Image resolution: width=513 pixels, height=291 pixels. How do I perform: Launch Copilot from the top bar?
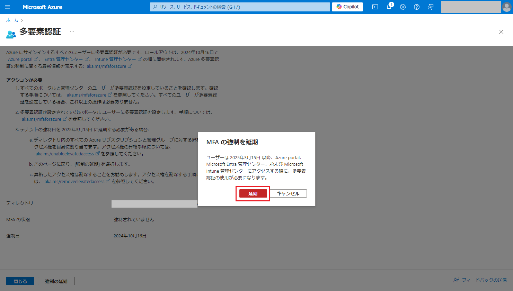[x=347, y=7]
